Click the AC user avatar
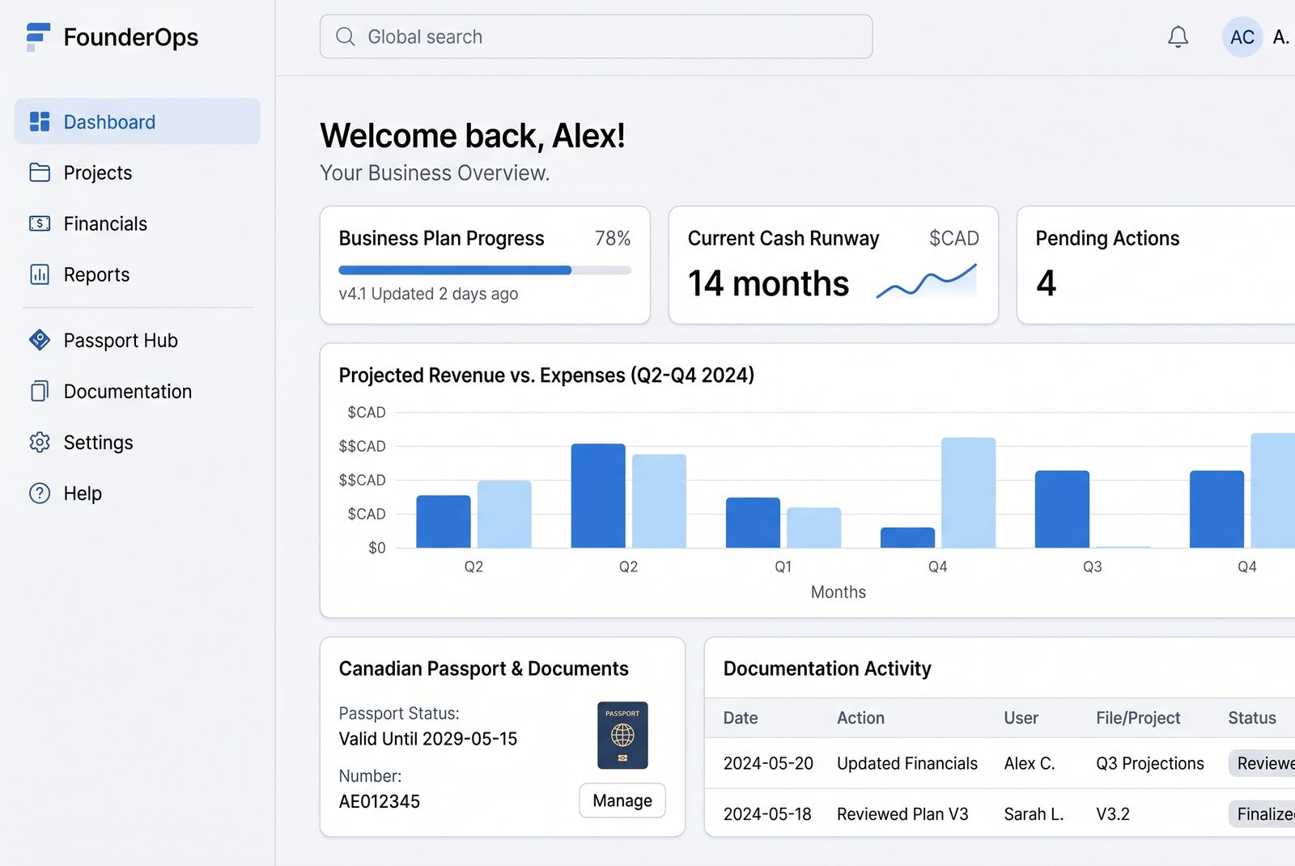Viewport: 1295px width, 866px height. (x=1242, y=36)
